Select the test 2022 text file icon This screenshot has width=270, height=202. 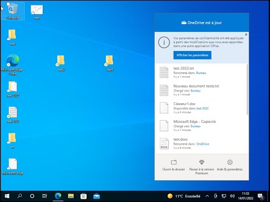(12, 114)
